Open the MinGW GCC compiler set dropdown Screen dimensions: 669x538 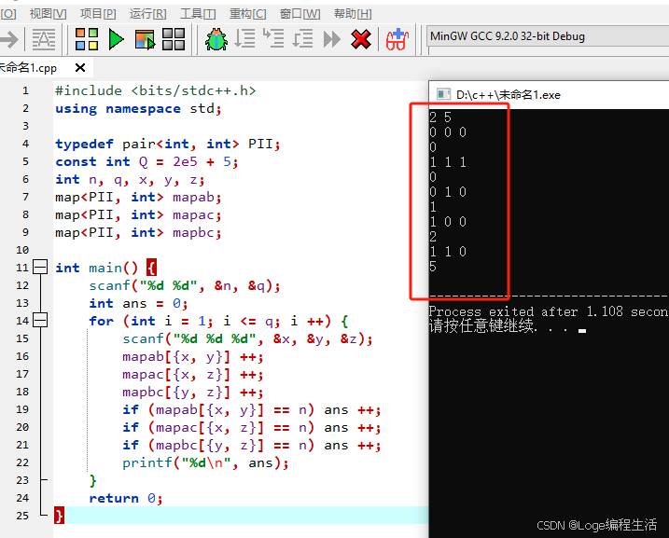(x=548, y=36)
